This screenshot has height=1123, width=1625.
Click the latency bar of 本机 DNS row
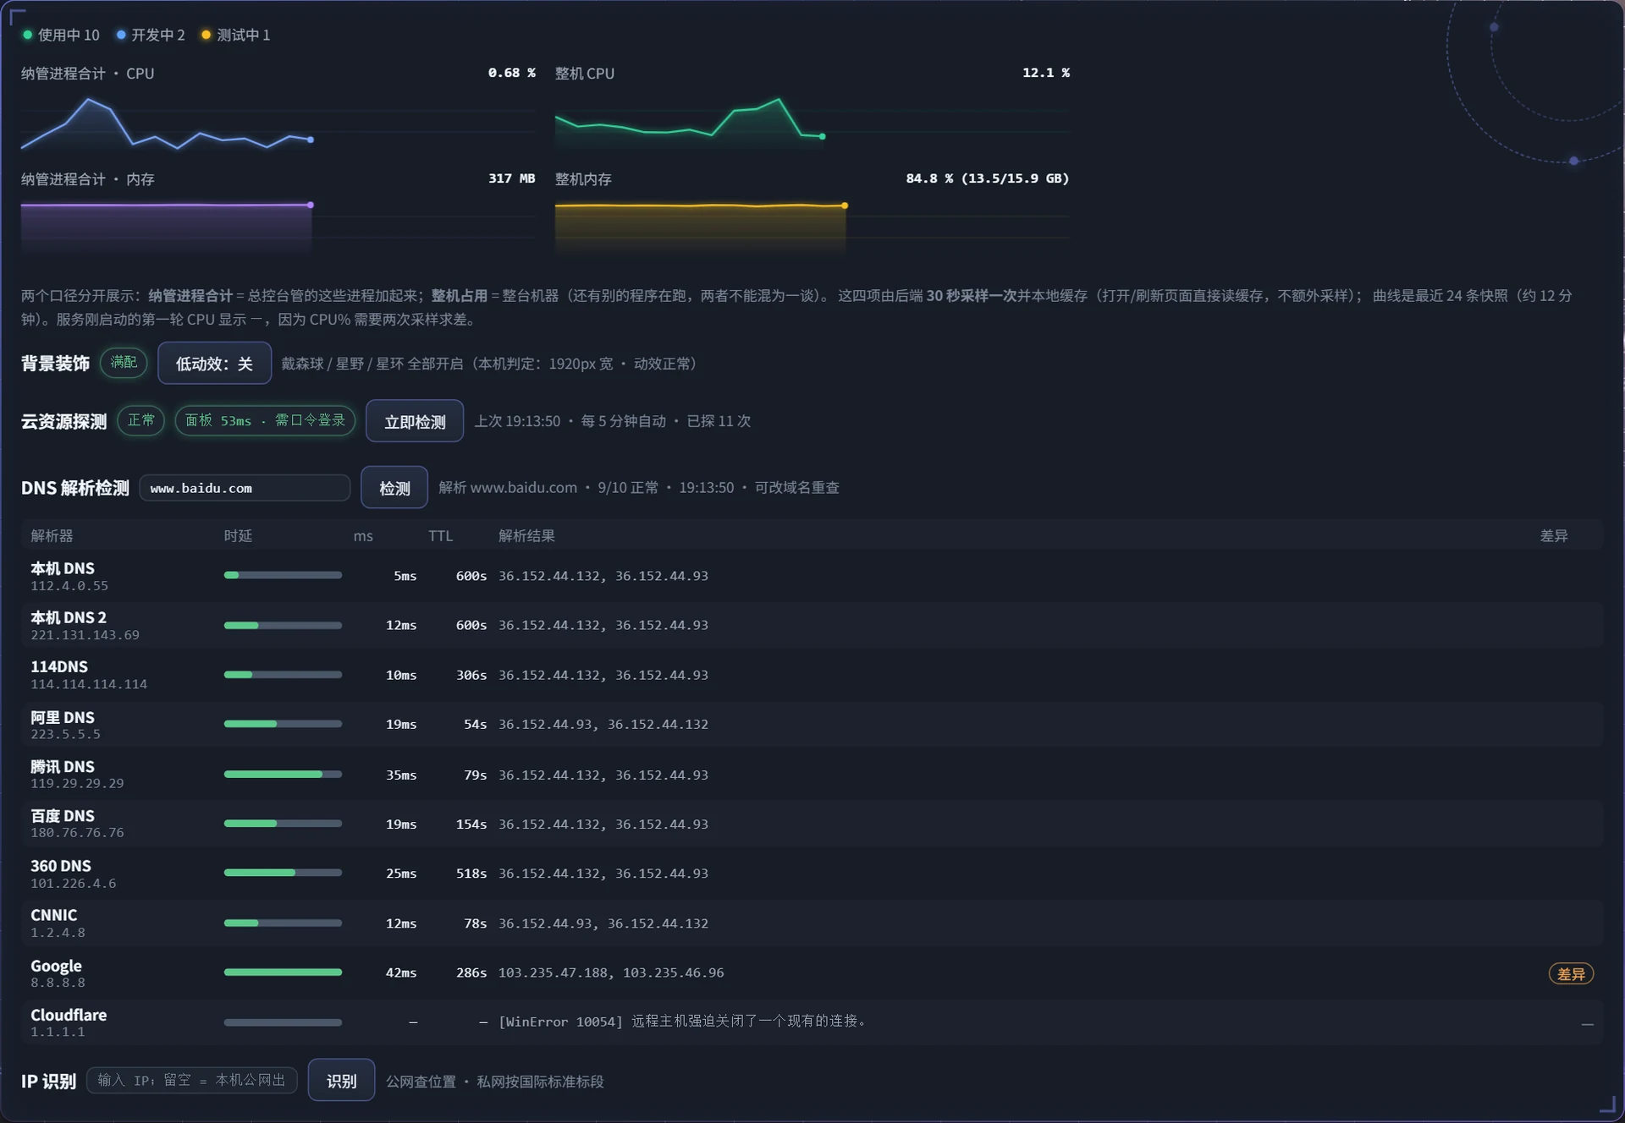[x=283, y=575]
